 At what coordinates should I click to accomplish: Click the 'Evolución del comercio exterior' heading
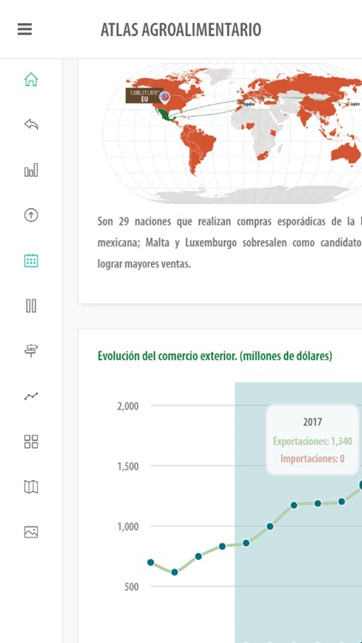click(214, 356)
